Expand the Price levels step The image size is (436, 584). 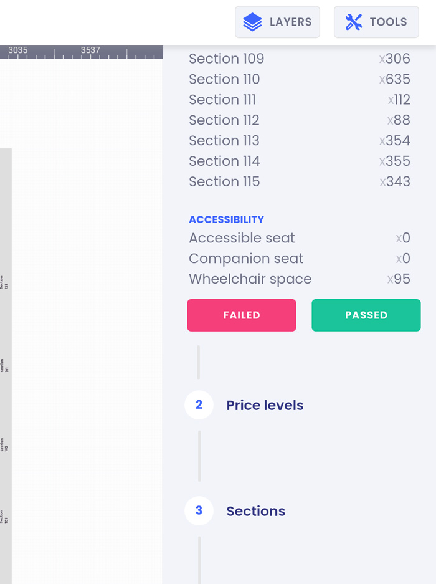[x=265, y=405]
